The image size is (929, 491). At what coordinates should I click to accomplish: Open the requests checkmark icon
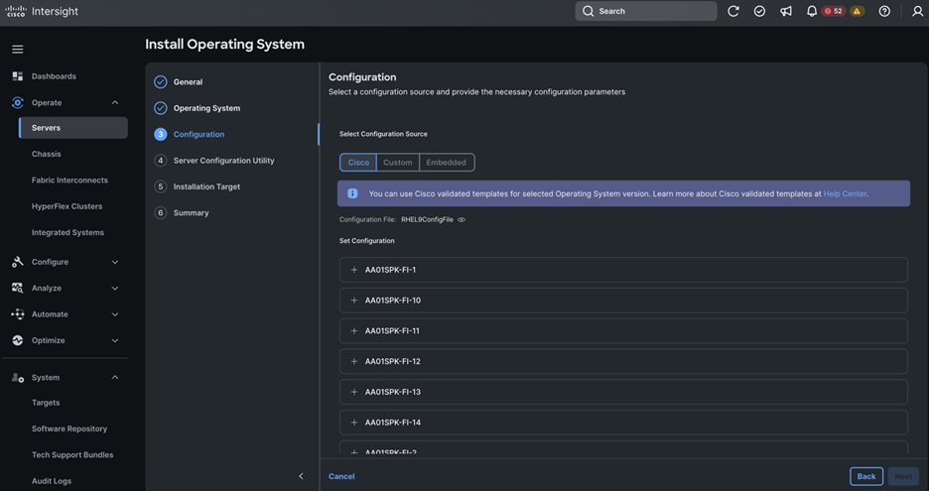[x=759, y=11]
